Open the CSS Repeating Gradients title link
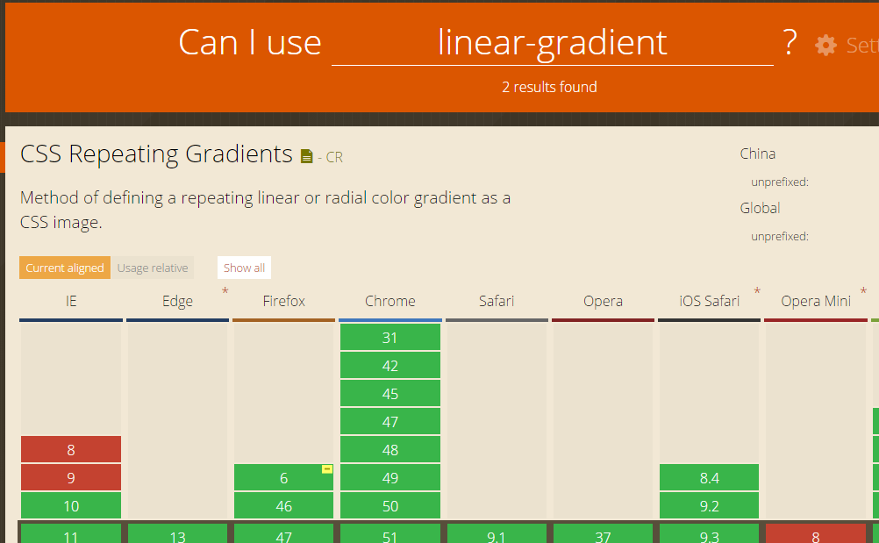The image size is (879, 543). (156, 154)
